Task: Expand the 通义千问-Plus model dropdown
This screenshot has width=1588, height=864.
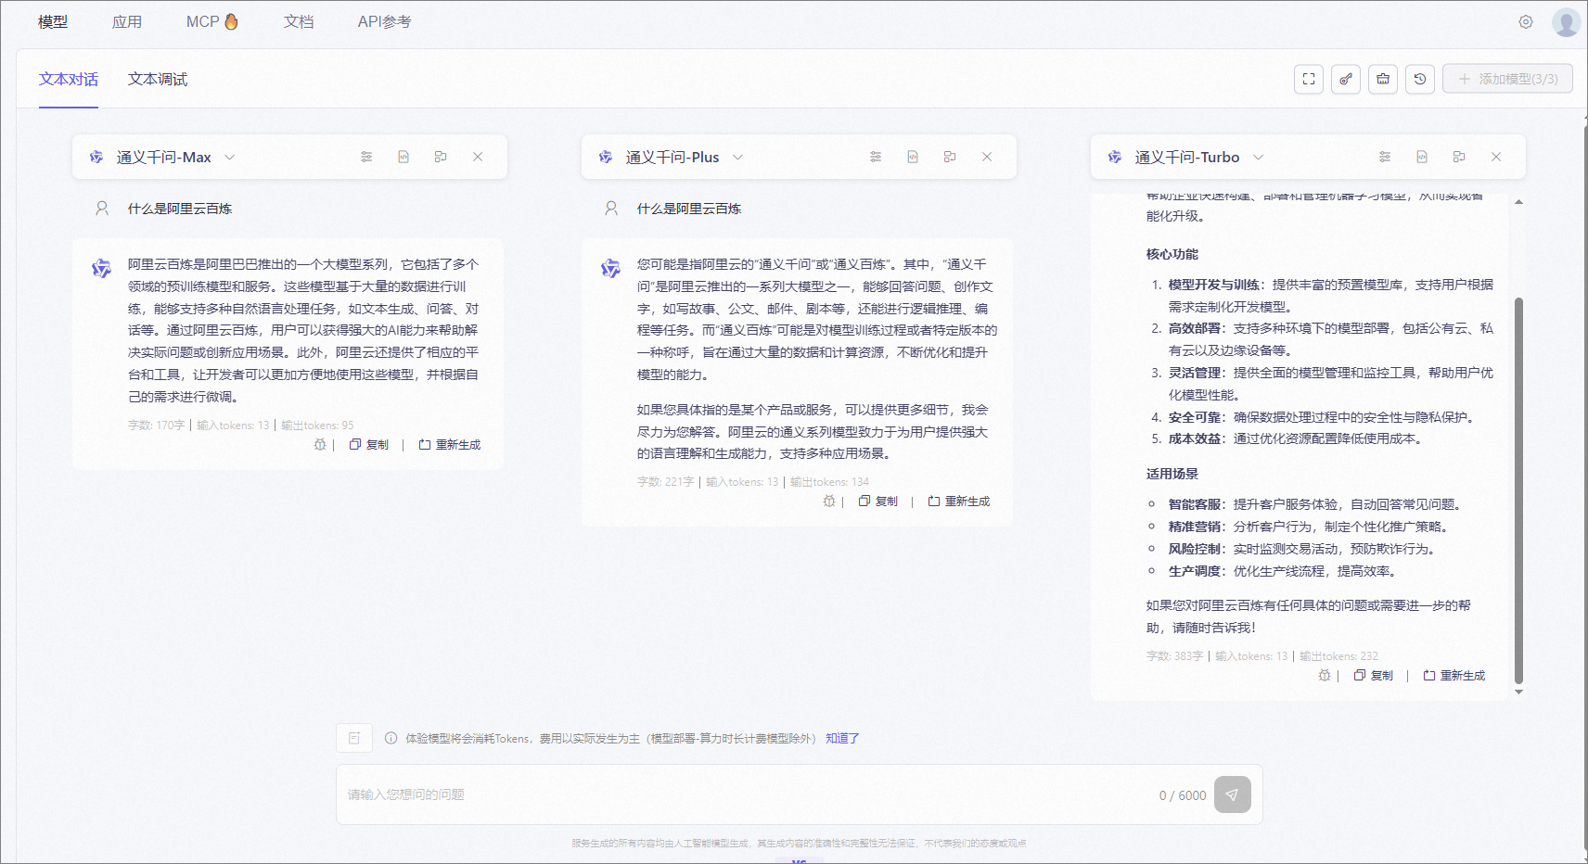Action: (737, 158)
